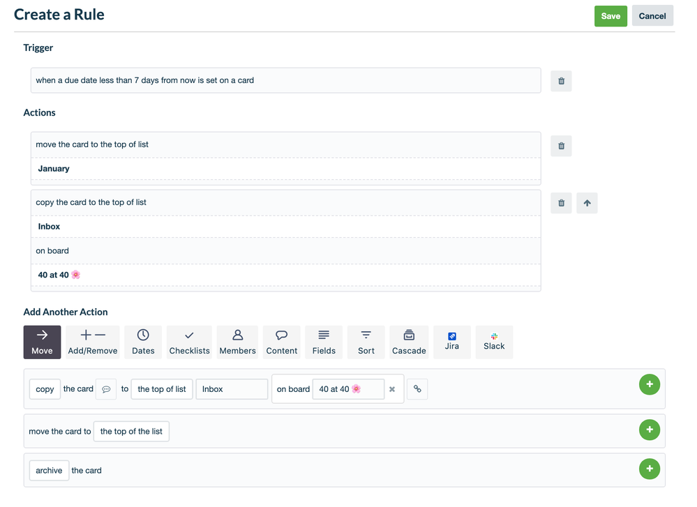Open 'the top of list' position dropdown
The width and height of the screenshot is (697, 507).
[x=162, y=389]
